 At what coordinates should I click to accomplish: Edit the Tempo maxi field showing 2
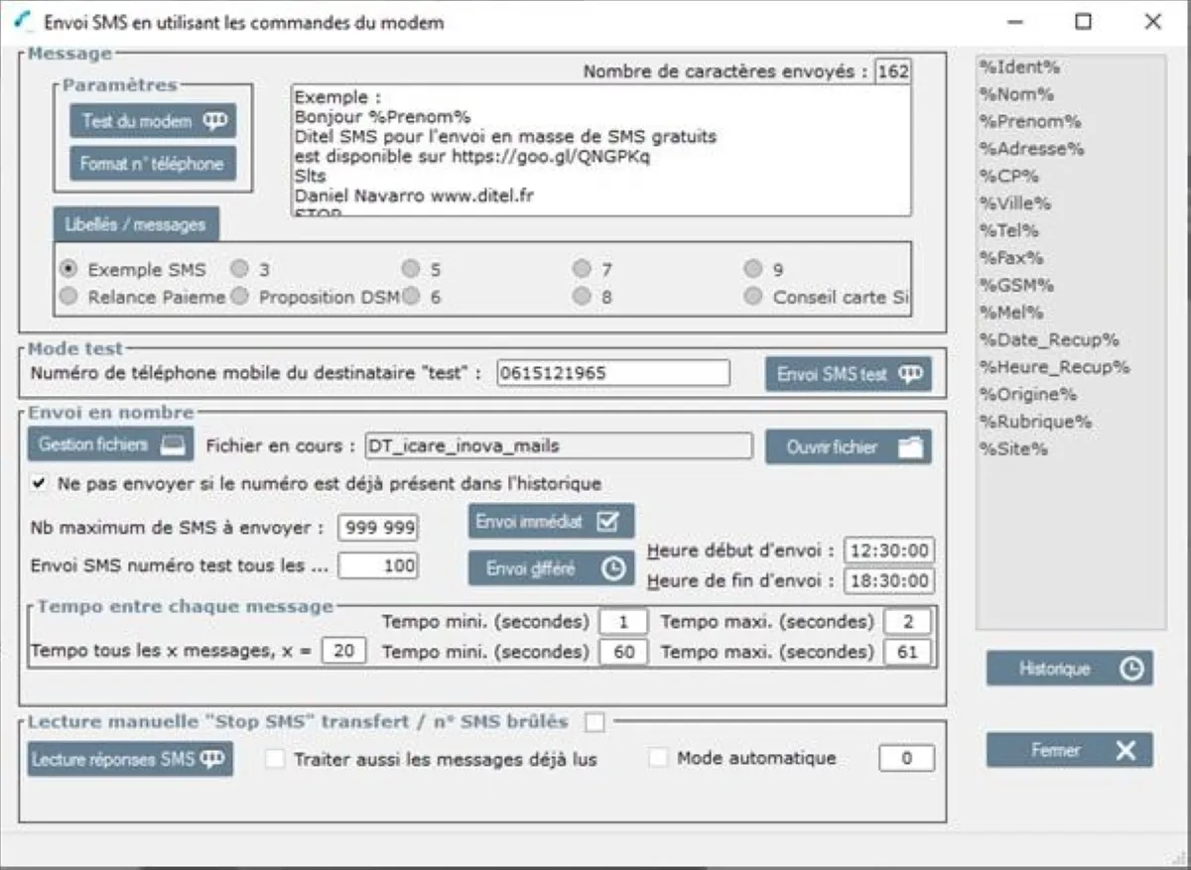point(907,622)
